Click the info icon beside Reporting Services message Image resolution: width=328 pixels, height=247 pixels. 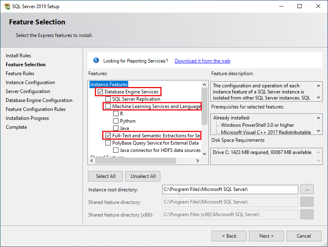[96, 60]
